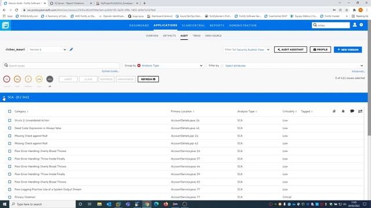Viewport: 371px width, 208px height.
Task: Filter by the Low issues circle
Action: (x=39, y=79)
